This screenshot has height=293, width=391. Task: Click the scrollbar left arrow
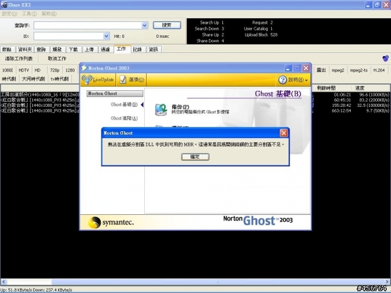[4, 282]
